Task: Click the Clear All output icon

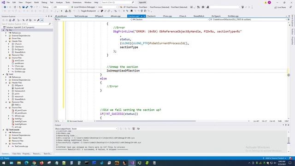Action: pos(134,129)
